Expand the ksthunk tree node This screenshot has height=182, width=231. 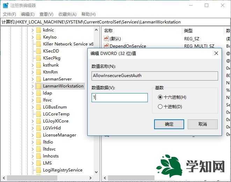tap(33, 65)
